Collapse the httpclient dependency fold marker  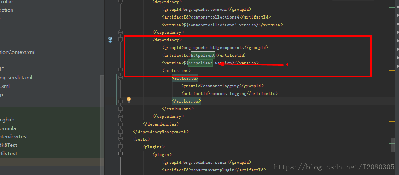tap(120, 40)
